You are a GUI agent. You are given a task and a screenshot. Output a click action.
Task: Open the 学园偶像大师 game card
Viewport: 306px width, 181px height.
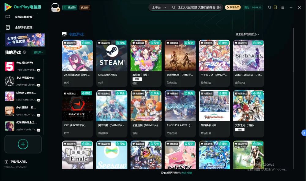coord(214,114)
